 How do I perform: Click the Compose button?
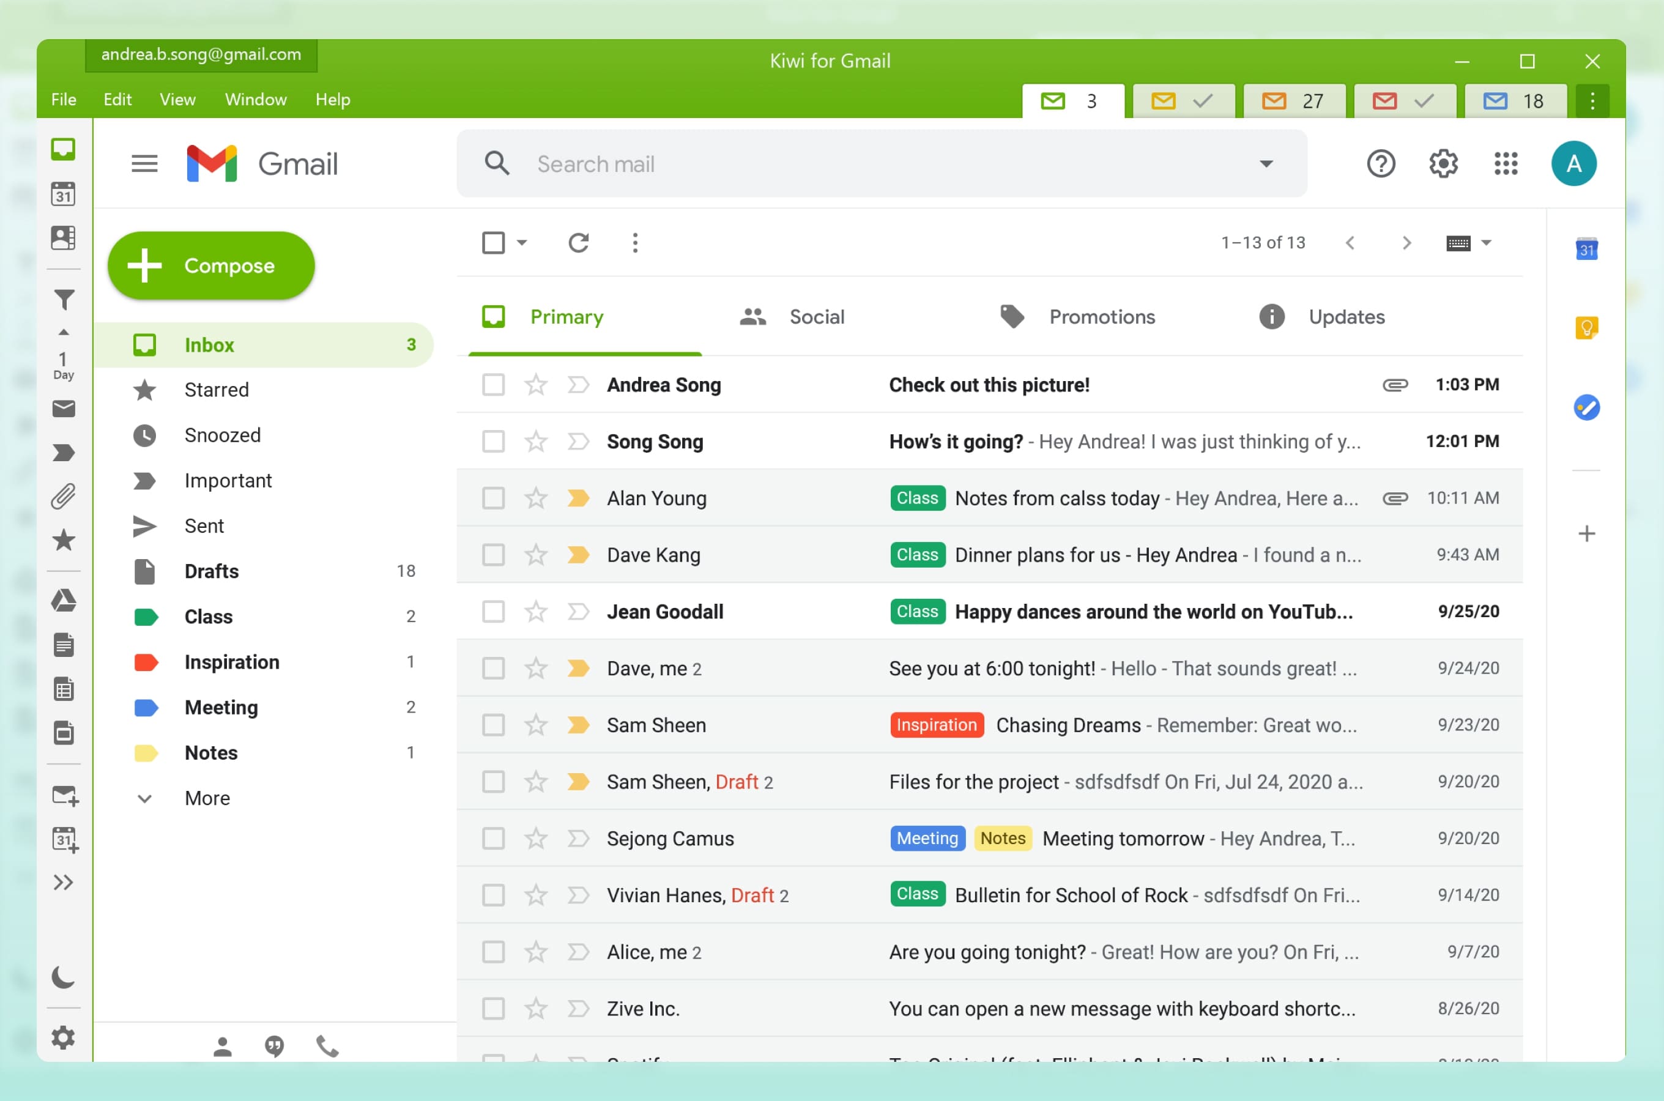coord(210,265)
